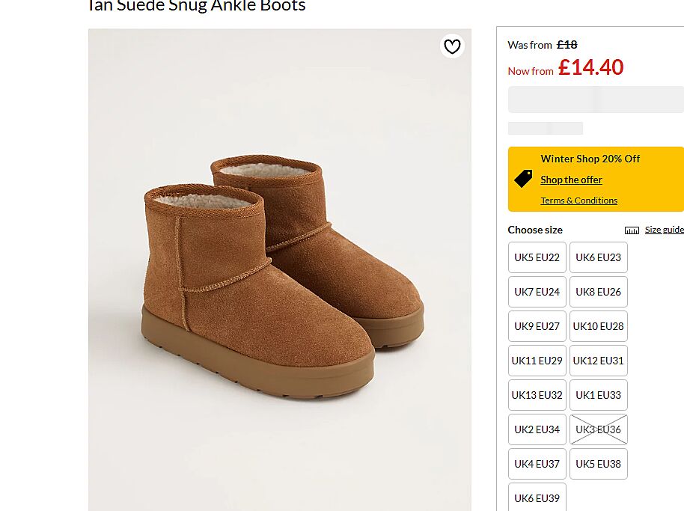Click the size guide ruler icon

632,230
